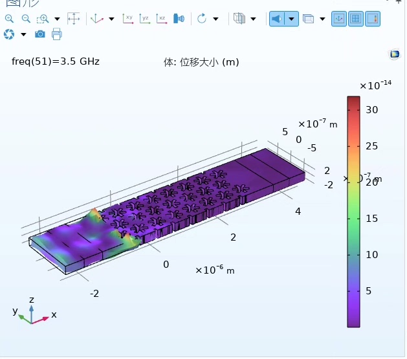Expand the transparency cube dropdown arrow
The height and width of the screenshot is (359, 407).
pos(254,19)
